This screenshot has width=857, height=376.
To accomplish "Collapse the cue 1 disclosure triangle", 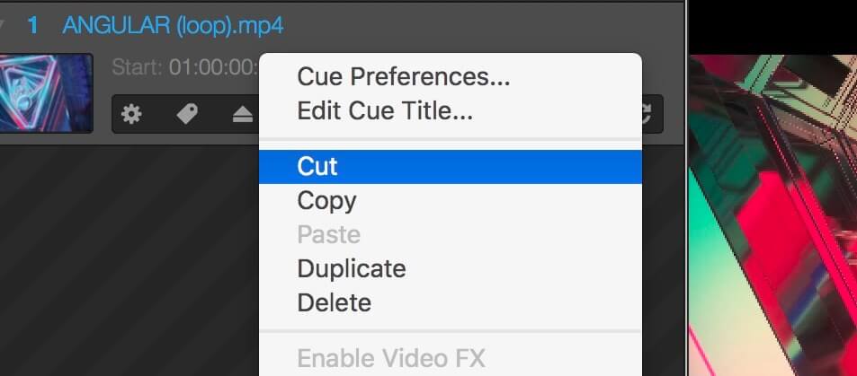I will pos(2,25).
